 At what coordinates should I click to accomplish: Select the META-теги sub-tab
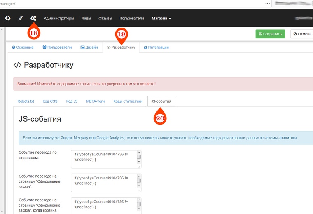tap(96, 101)
